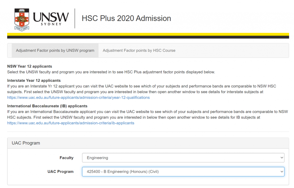The image size is (294, 188).
Task: Click the bold UAC Program field label
Action: pos(60,172)
